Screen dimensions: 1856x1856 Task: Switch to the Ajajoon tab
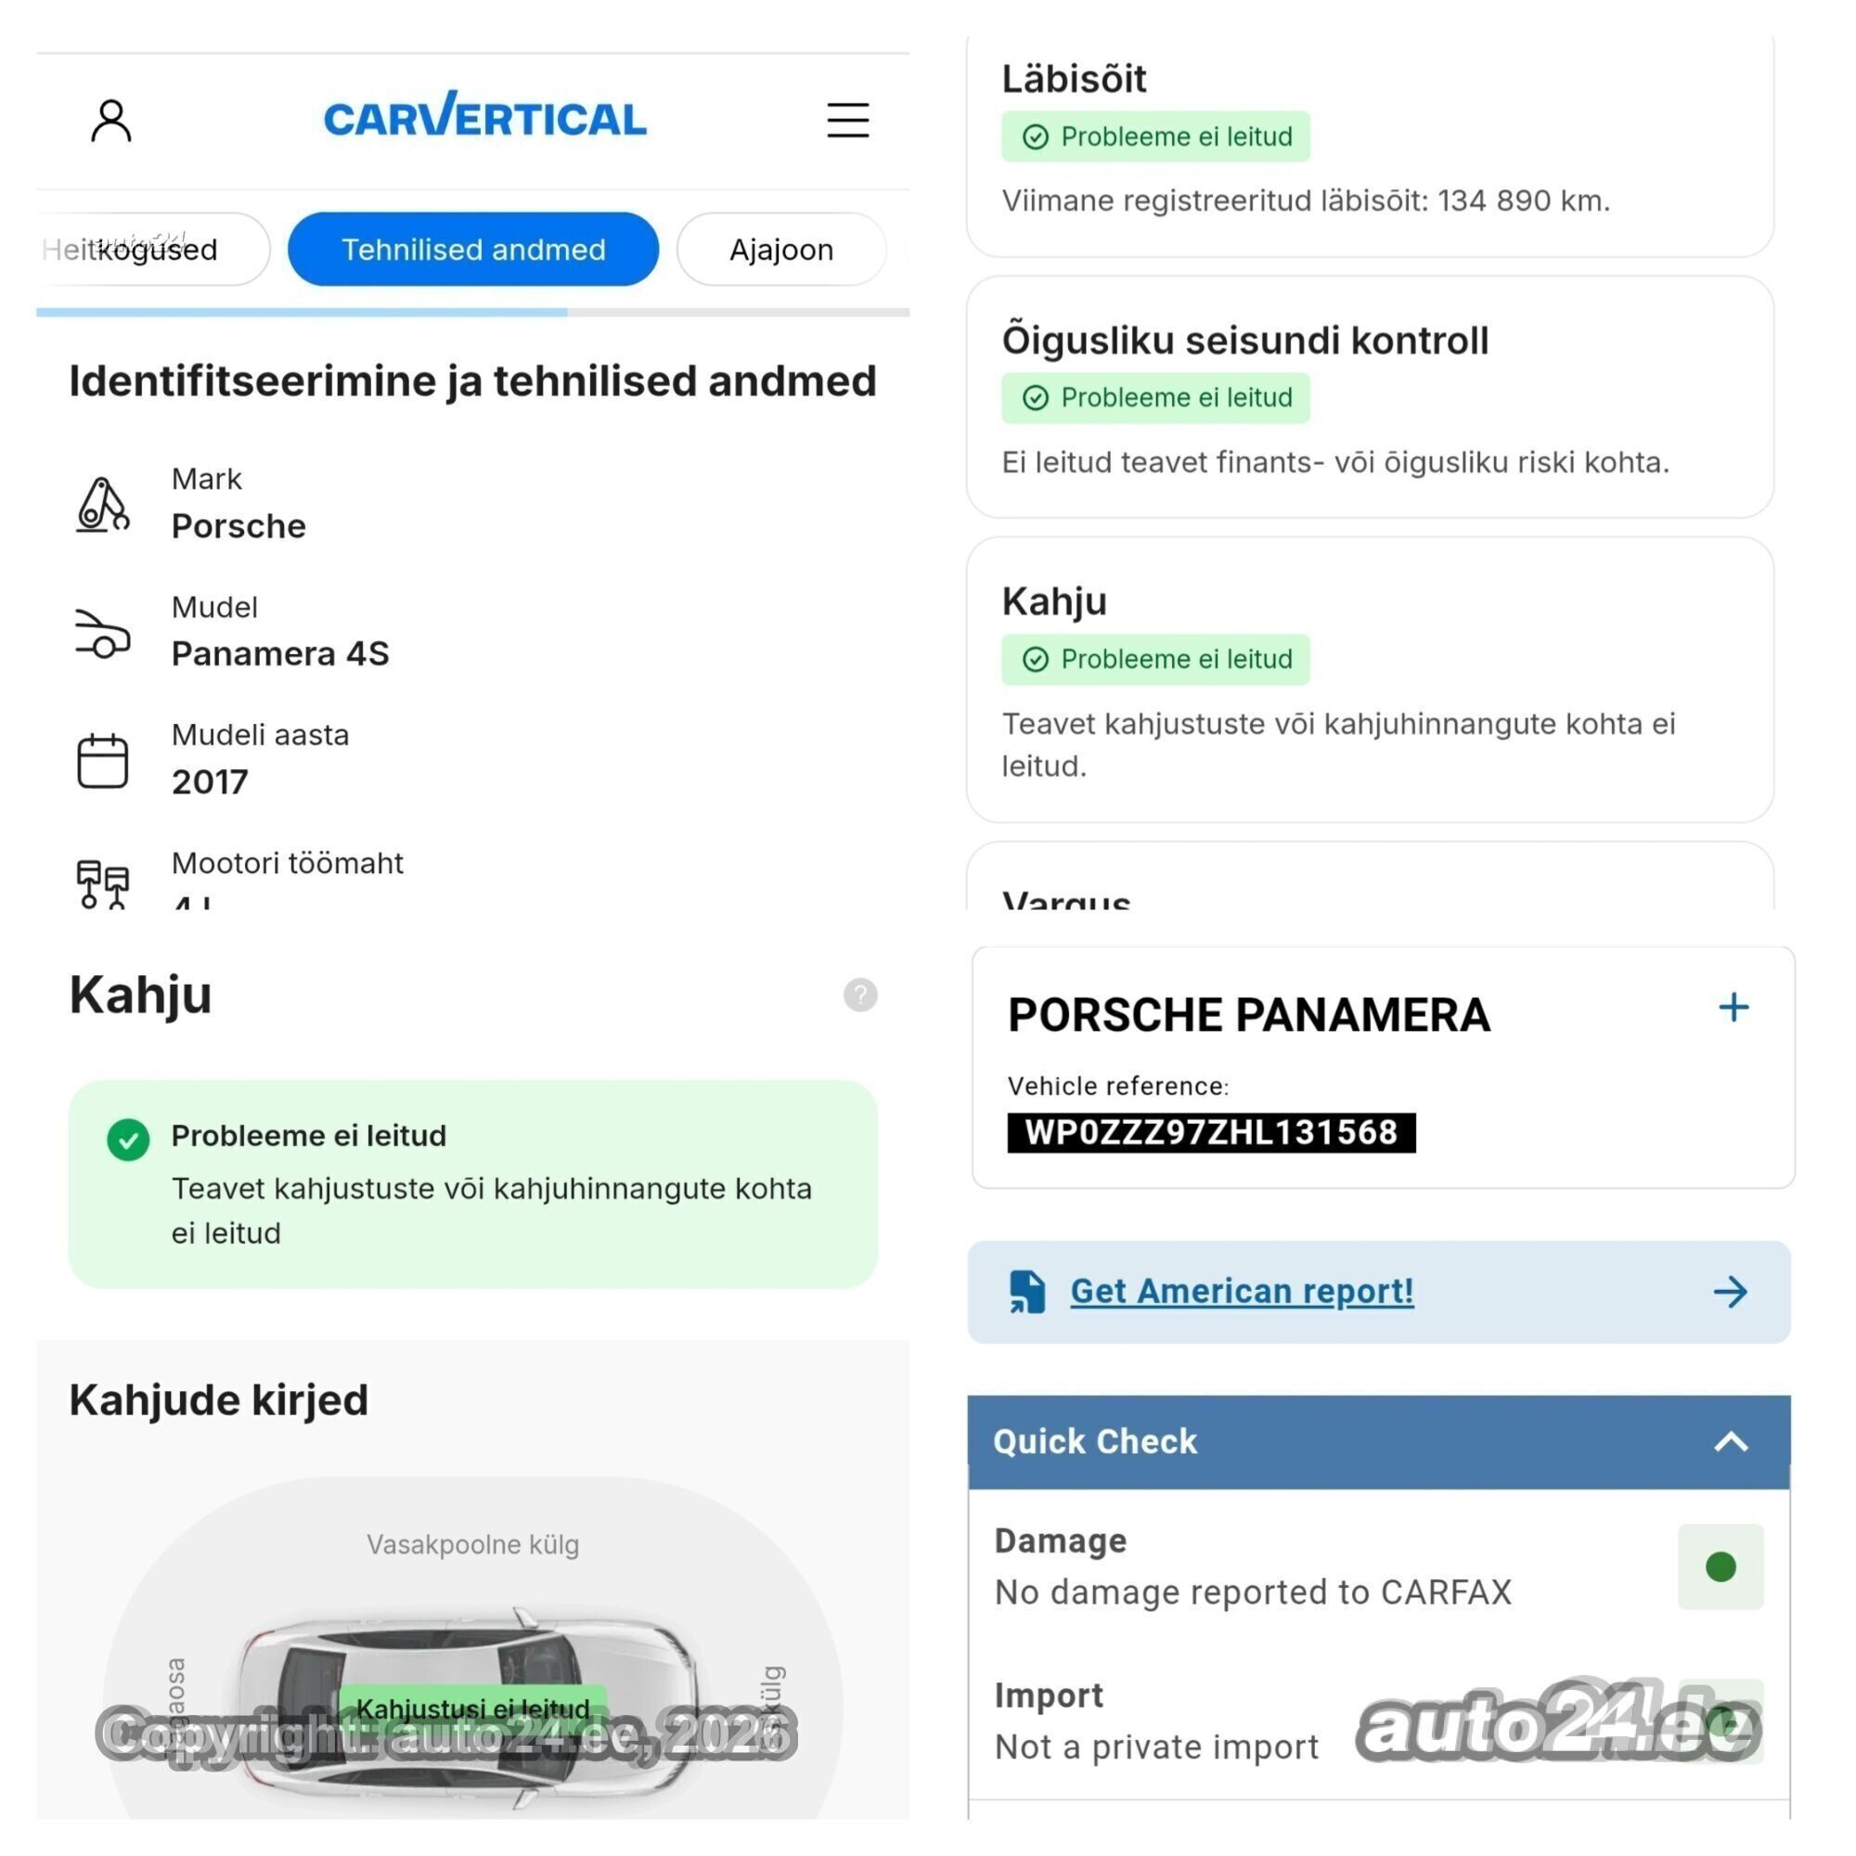tap(781, 249)
